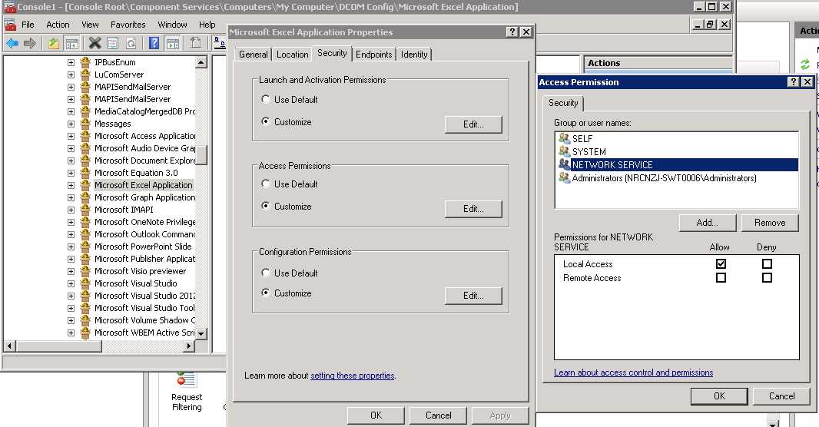Open the 'setting these properties' link
Image resolution: width=819 pixels, height=427 pixels.
352,376
